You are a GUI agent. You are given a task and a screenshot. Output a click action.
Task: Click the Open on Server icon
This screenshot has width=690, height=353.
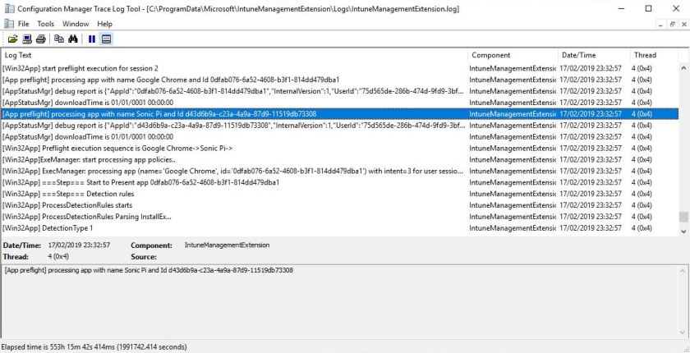pyautogui.click(x=26, y=39)
